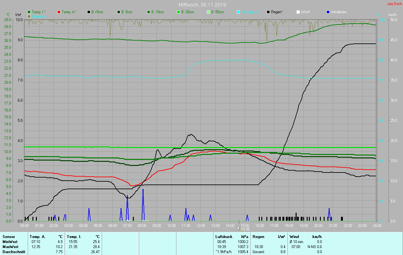This screenshot has height=255, width=403.
Task: Toggle the B -5cm legend box
Action: [x=119, y=12]
